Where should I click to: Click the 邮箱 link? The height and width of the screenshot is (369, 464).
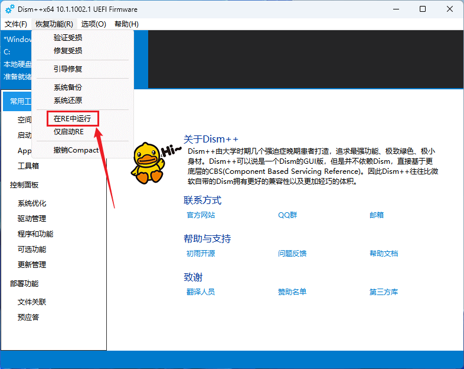[x=377, y=215]
